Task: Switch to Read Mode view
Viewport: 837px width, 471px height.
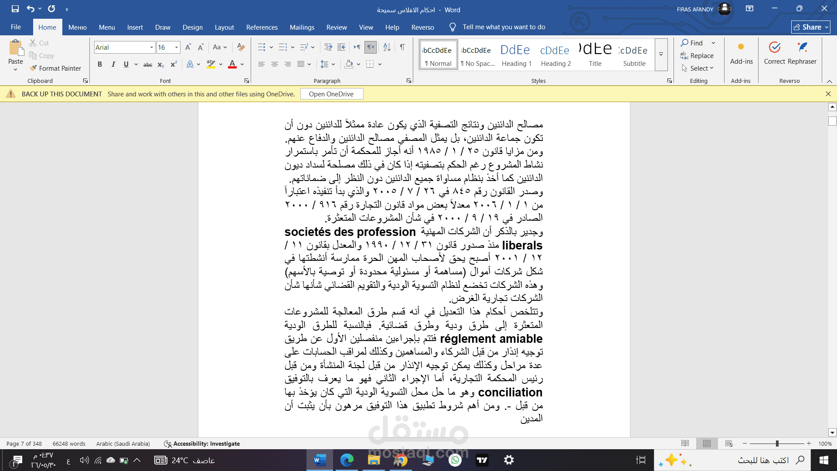Action: click(685, 444)
